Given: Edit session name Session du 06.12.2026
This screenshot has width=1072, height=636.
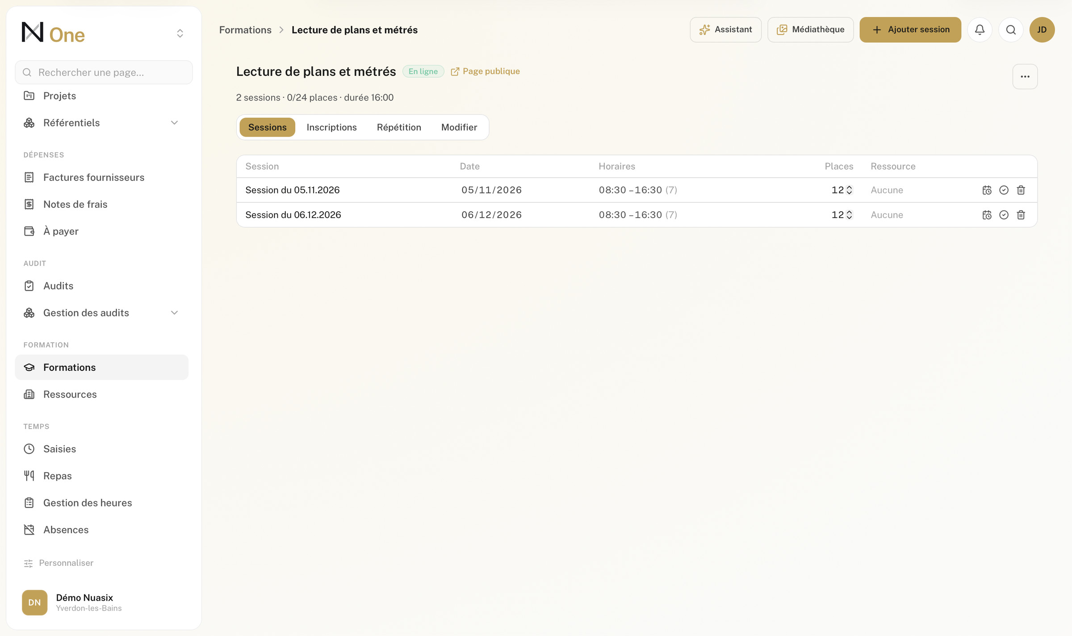Looking at the screenshot, I should point(293,215).
